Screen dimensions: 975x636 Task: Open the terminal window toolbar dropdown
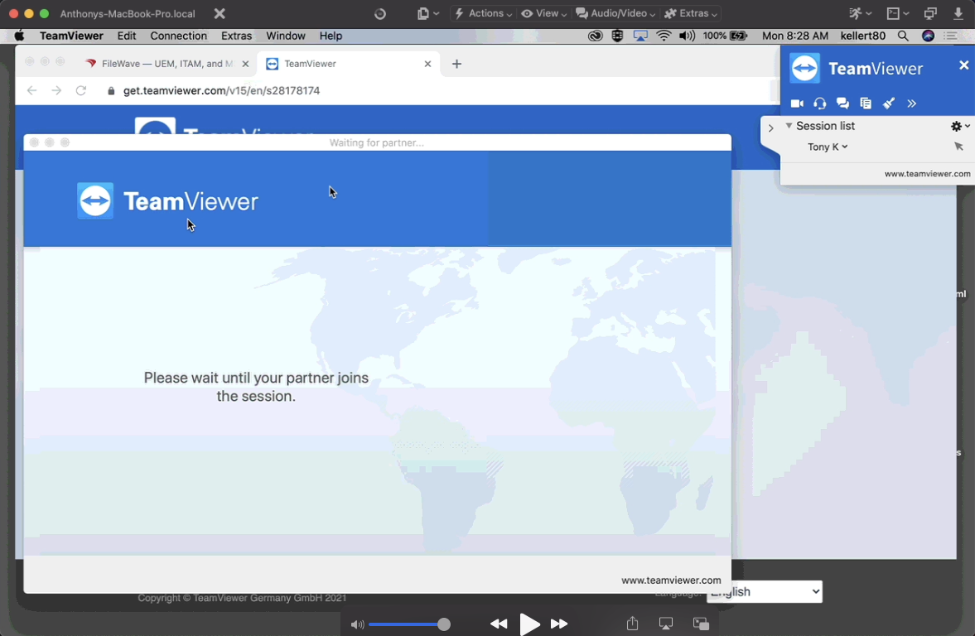click(897, 13)
